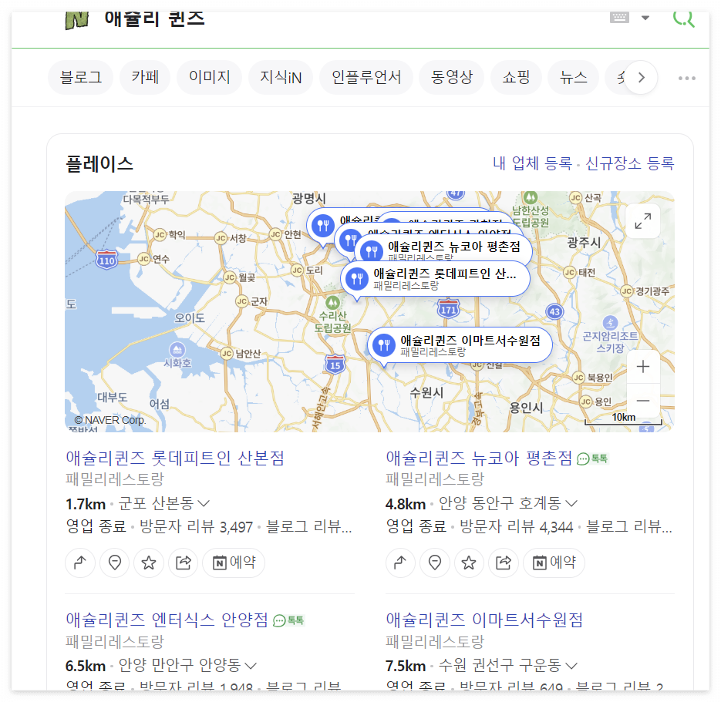This screenshot has height=702, width=721.
Task: Switch to the 이미지 tab
Action: point(209,77)
